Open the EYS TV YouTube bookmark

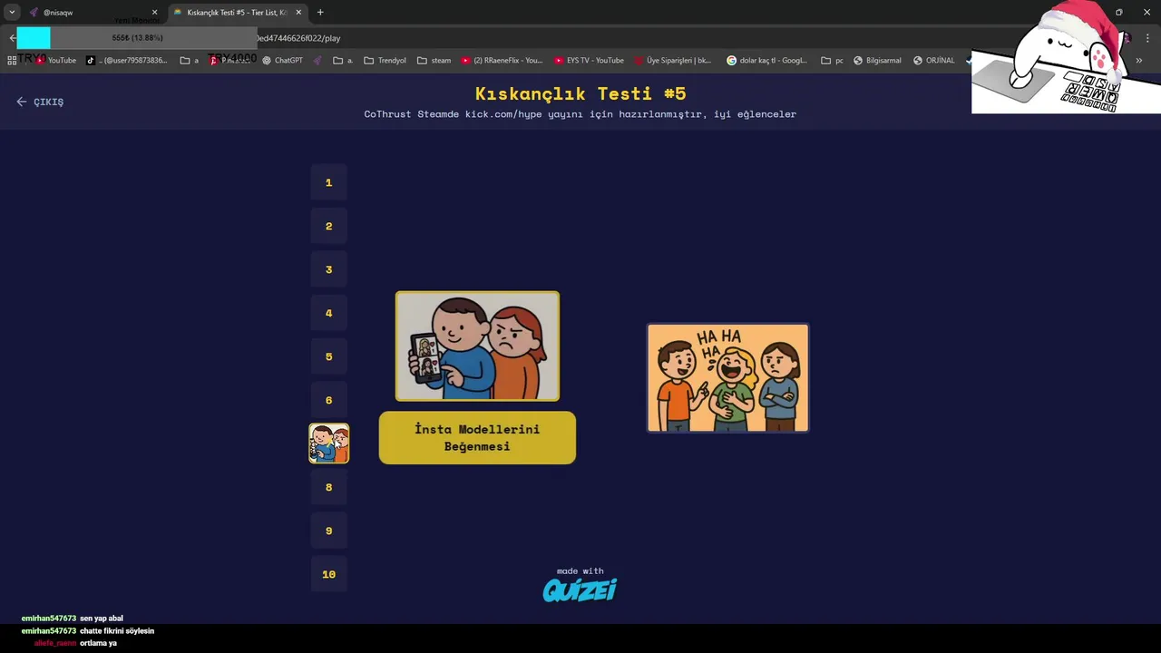click(589, 61)
